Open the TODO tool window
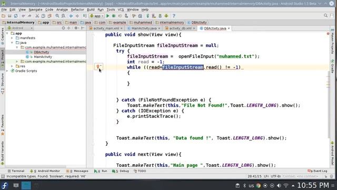Image resolution: width=337 pixels, height=190 pixels. 140,171
